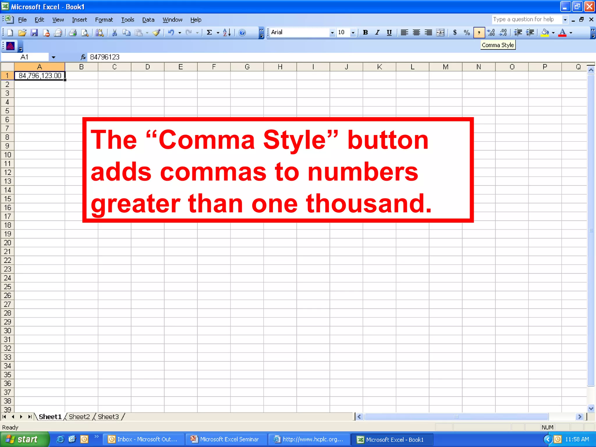Apply red Font Color A
The height and width of the screenshot is (447, 596).
pos(563,33)
